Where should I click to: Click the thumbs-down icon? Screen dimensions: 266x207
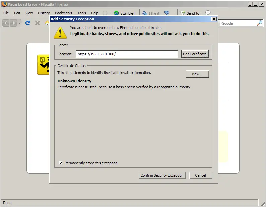pyautogui.click(x=167, y=13)
